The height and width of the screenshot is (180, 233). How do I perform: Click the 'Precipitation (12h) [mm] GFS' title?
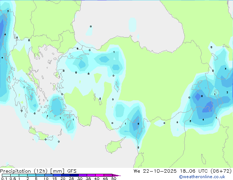point(38,171)
